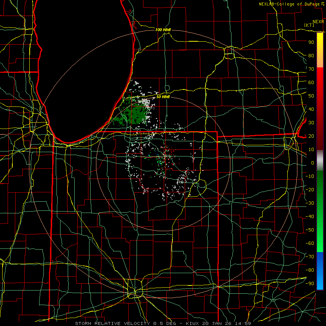Click the Storm Relative Velocity title at the bottom
Viewport: 326px width, 326px height.
click(x=163, y=323)
